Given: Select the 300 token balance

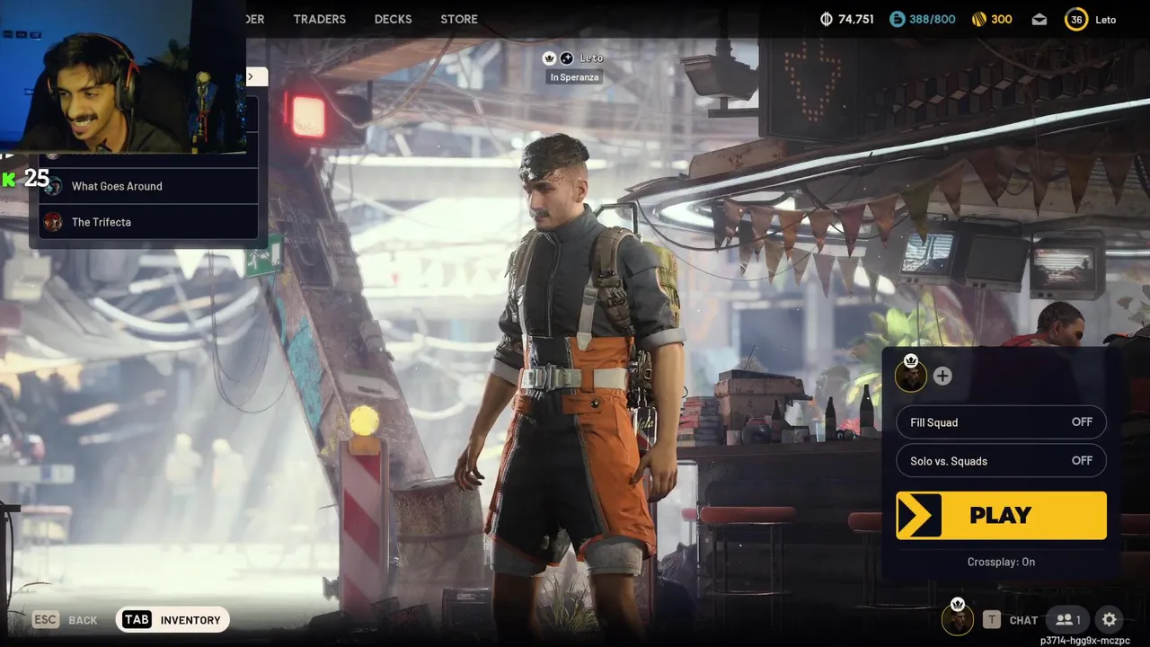Looking at the screenshot, I should coord(1001,19).
